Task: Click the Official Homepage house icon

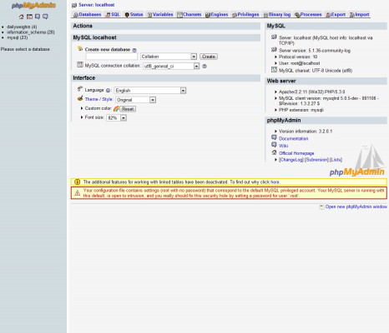Action: click(274, 152)
